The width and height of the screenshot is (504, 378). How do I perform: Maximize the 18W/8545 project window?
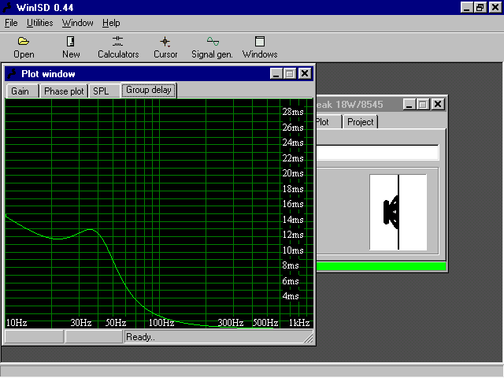coord(423,105)
